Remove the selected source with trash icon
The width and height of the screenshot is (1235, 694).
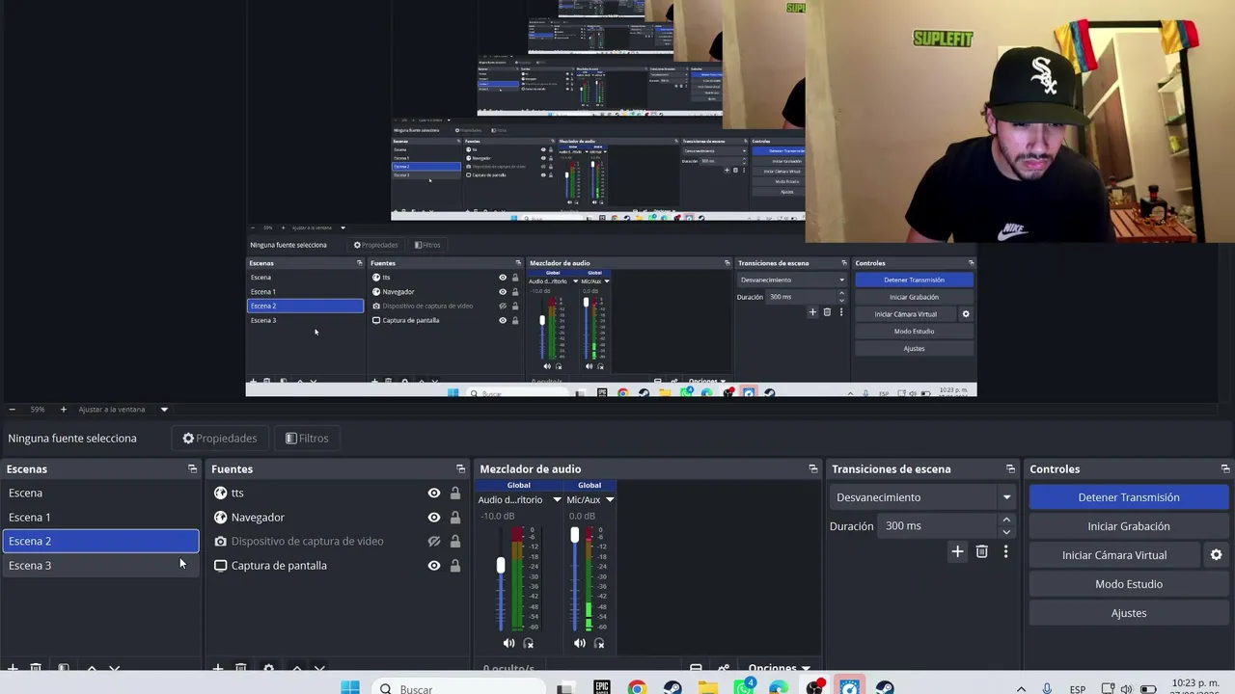(x=241, y=668)
